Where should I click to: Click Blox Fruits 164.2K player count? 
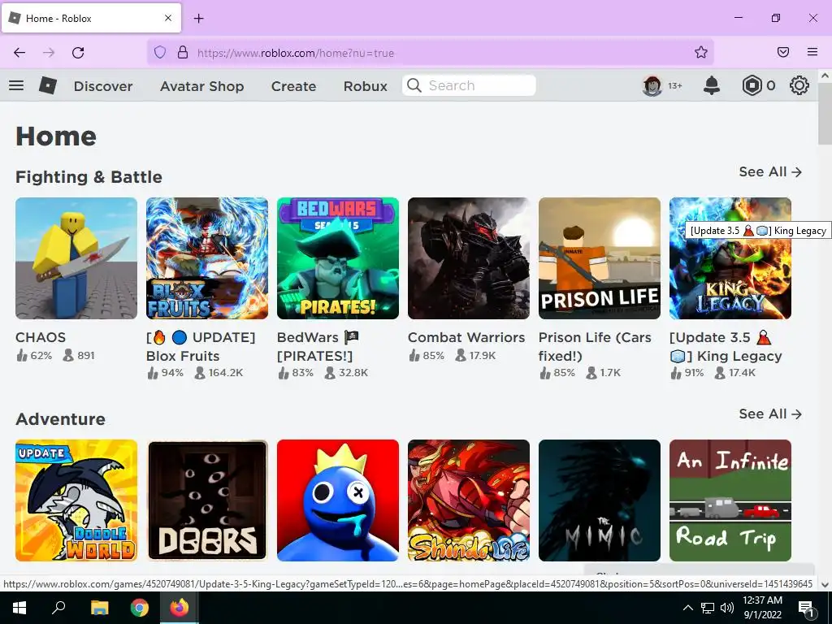coord(219,372)
